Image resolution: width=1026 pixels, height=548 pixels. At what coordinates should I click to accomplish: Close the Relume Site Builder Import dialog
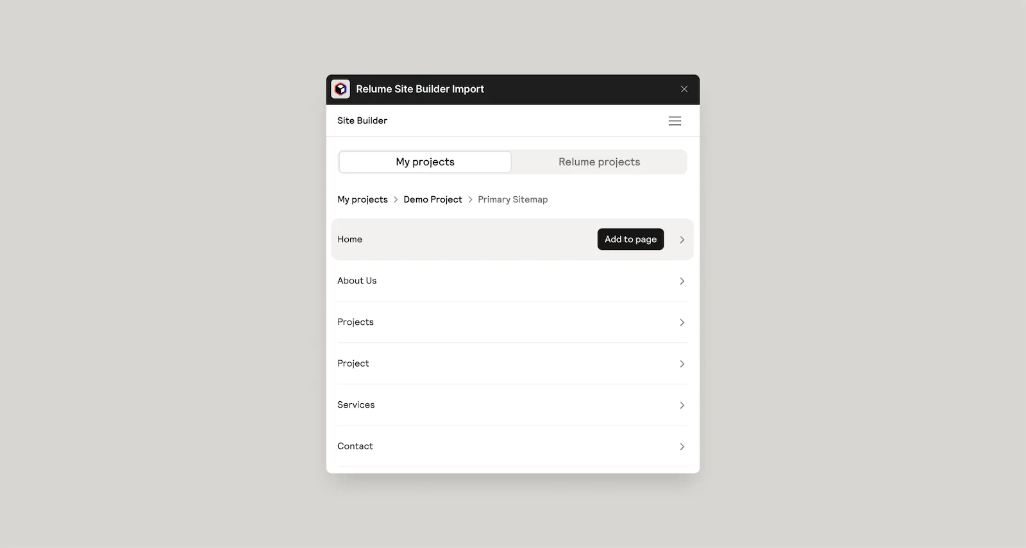click(684, 89)
